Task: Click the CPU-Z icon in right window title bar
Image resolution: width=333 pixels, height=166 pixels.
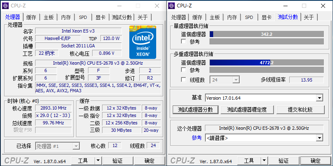Action: [172, 5]
